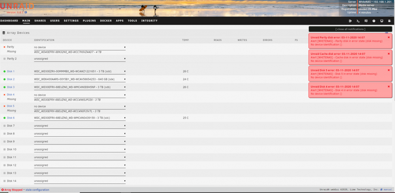Click the info icon beside Version 6.8.3
This screenshot has width=395, height=193.
[x=26, y=12]
